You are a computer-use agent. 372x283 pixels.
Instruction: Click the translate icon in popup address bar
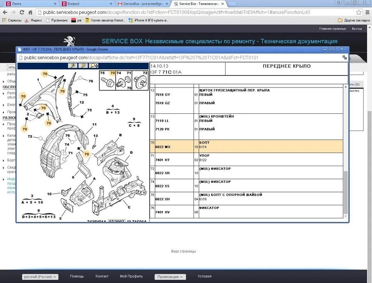344,57
